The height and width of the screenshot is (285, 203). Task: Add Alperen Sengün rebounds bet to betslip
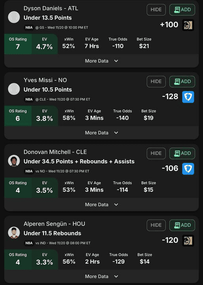click(182, 225)
